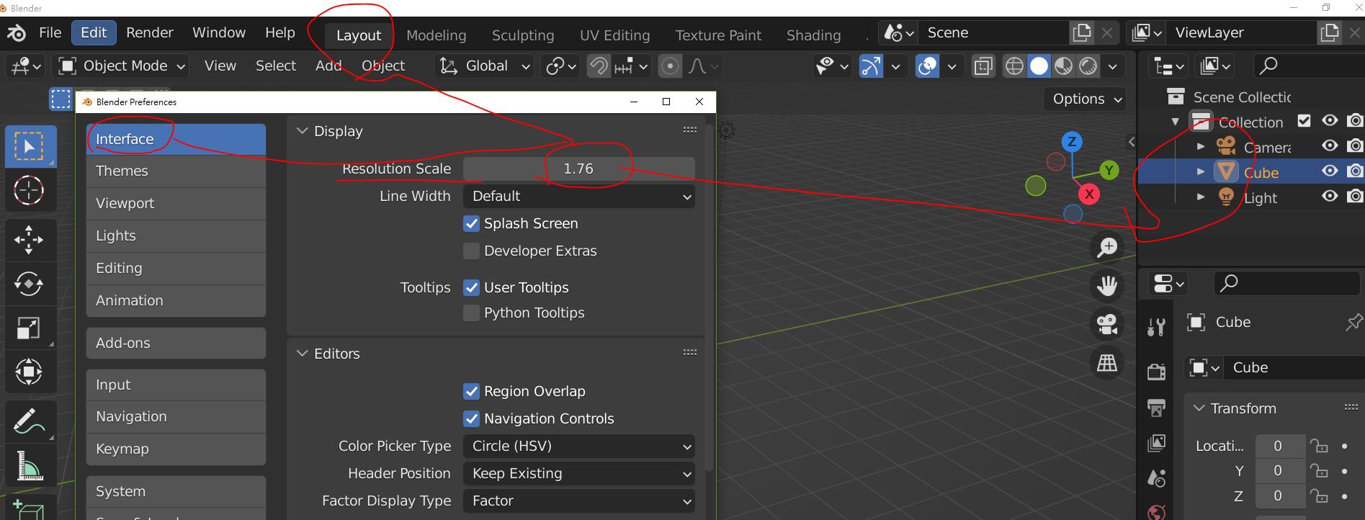Enable Developer Extras checkbox
The width and height of the screenshot is (1365, 520).
tap(472, 251)
